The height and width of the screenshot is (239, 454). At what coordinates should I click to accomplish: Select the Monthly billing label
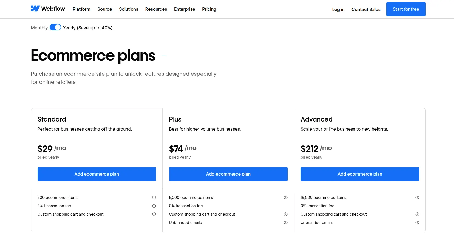(39, 28)
